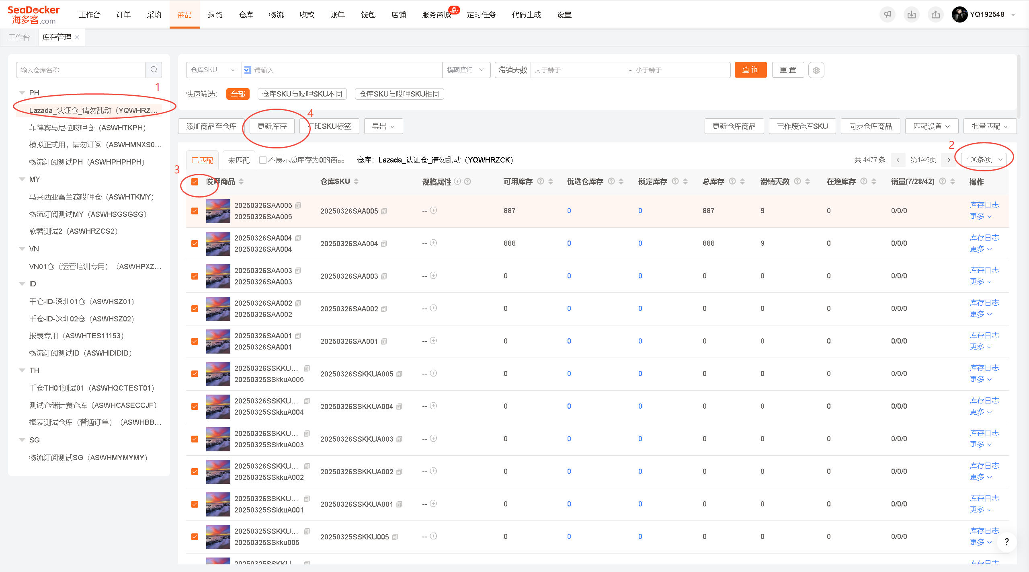The height and width of the screenshot is (572, 1029).
Task: Click 添加商品至仓库 button
Action: (211, 126)
